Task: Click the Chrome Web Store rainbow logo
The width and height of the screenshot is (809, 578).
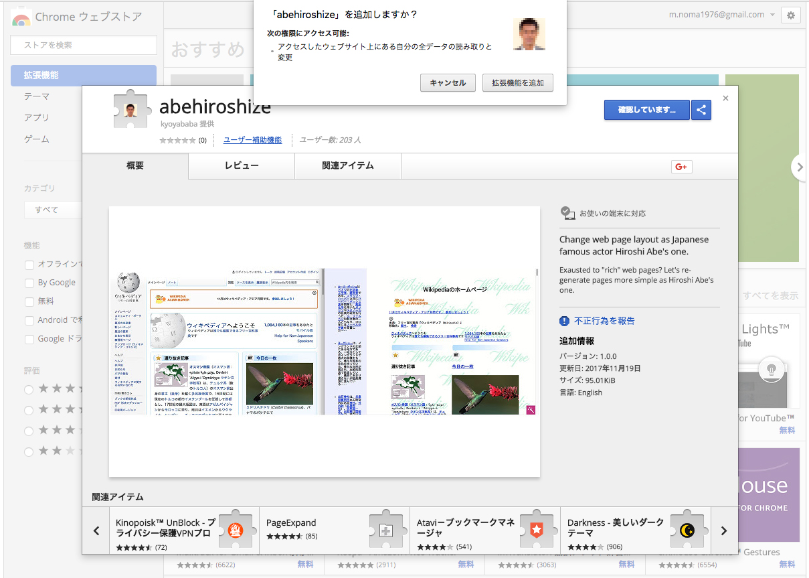Action: [x=21, y=17]
